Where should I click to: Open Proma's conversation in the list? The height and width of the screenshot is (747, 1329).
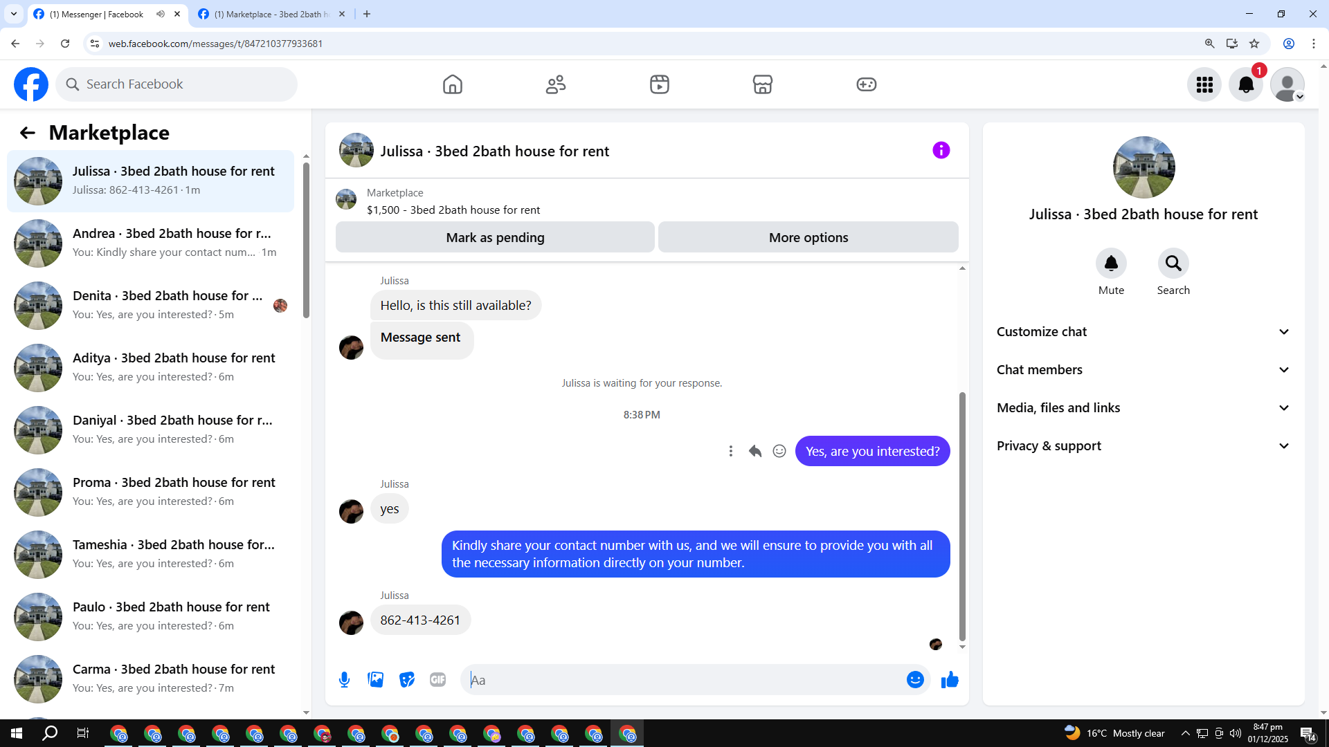[150, 492]
